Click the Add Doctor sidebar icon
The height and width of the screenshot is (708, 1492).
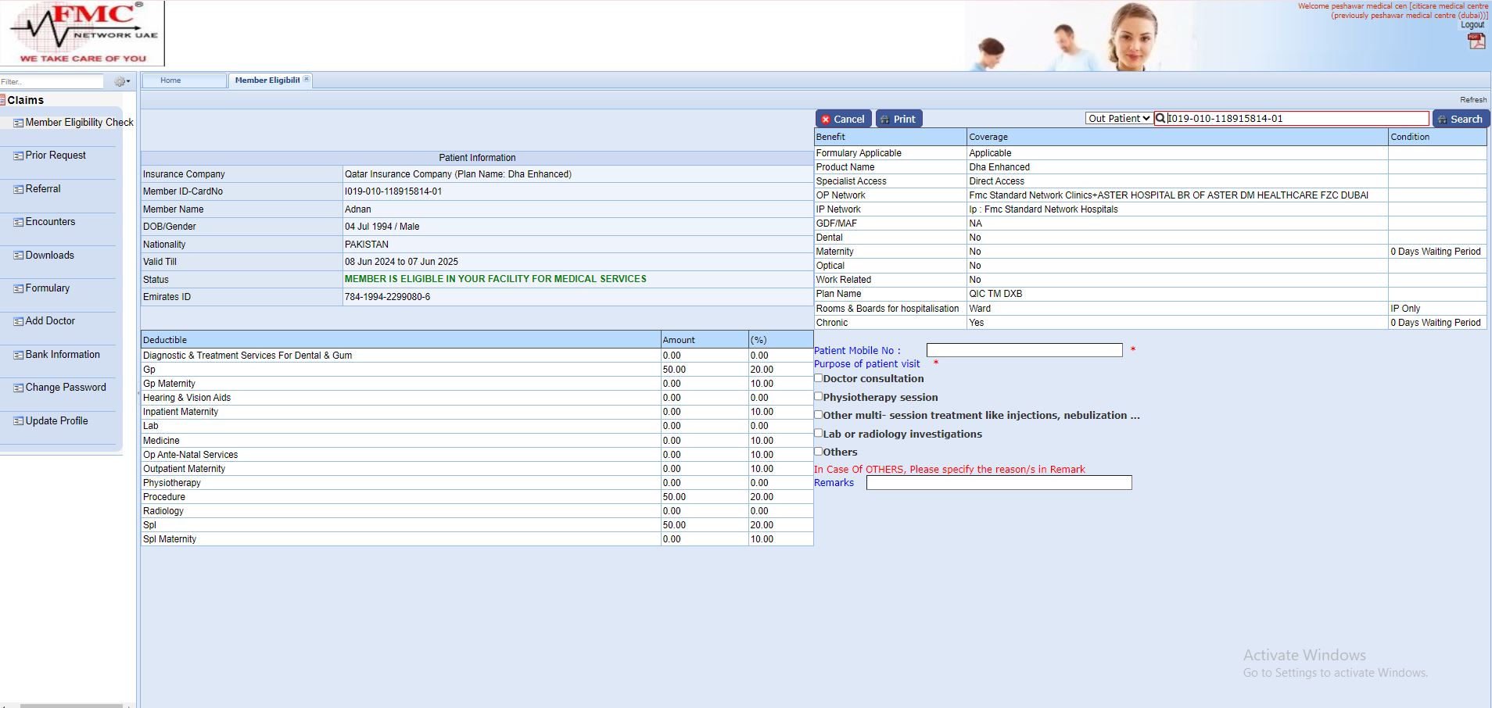pyautogui.click(x=18, y=321)
